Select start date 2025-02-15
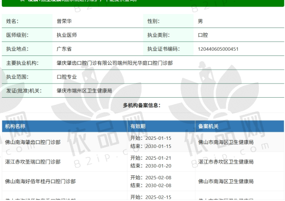Viewport: 285px width, 201px height. pyautogui.click(x=158, y=197)
